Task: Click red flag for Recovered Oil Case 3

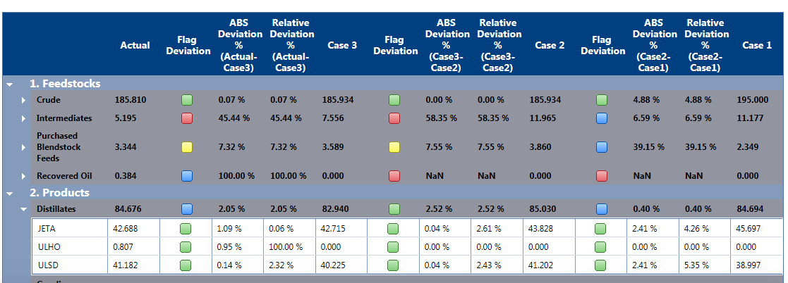Action: (x=394, y=176)
